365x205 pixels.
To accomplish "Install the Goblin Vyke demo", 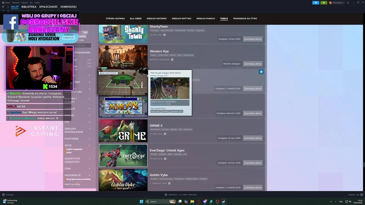I will pyautogui.click(x=253, y=188).
